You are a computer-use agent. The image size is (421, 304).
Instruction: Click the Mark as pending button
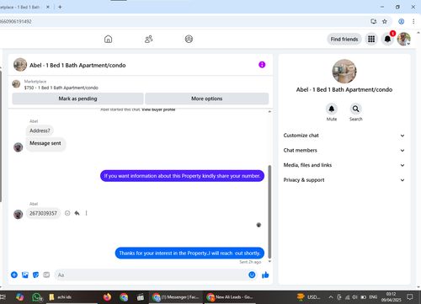77,99
